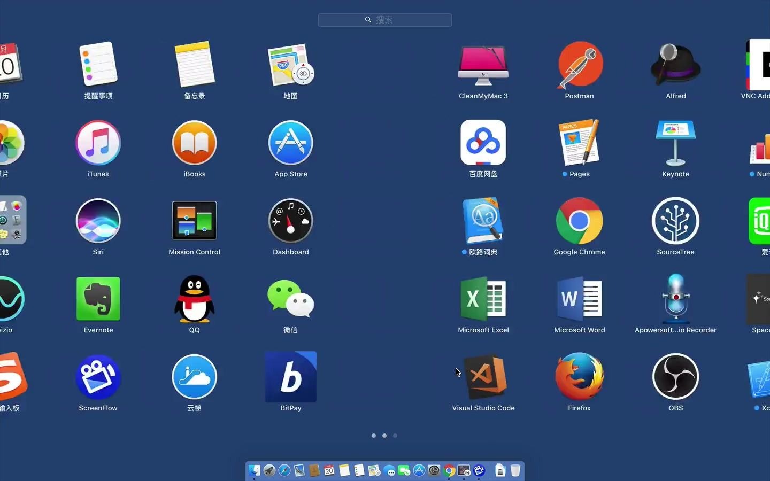The image size is (770, 481).
Task: Open Dashboard
Action: (291, 221)
